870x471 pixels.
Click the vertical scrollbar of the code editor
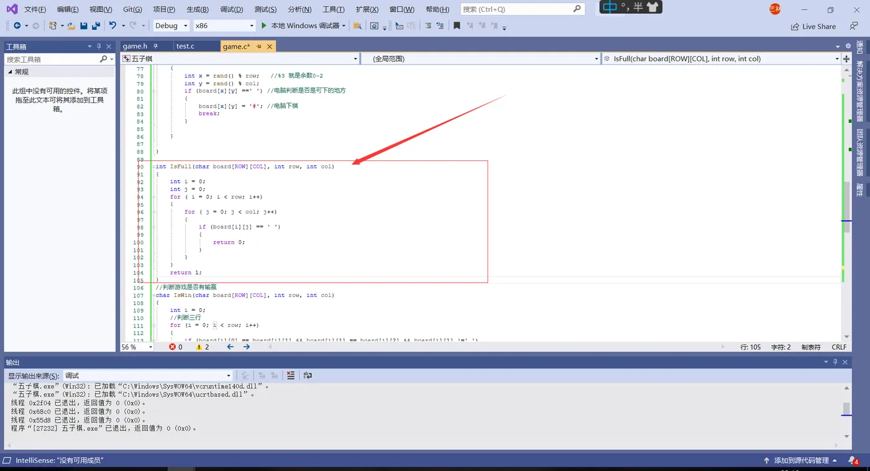846,202
